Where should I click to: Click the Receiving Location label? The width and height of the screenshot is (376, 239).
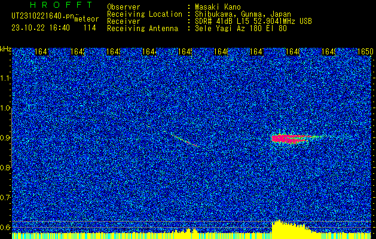point(144,14)
